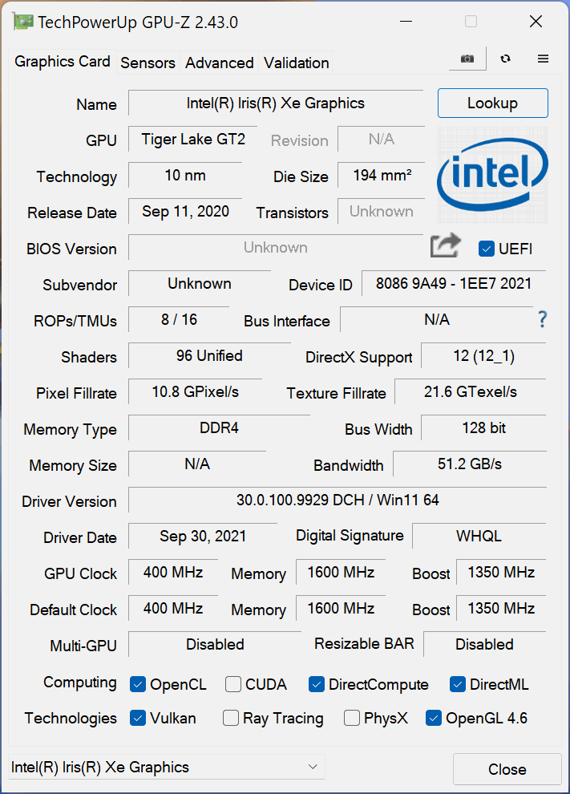This screenshot has height=794, width=570.
Task: Click the Bus Width field 128 bit
Action: pyautogui.click(x=484, y=428)
